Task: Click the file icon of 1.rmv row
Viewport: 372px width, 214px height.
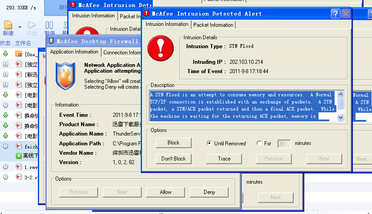Action: coord(19,166)
